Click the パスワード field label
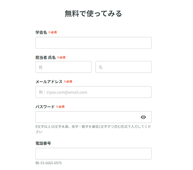The width and height of the screenshot is (193, 170). (45, 107)
